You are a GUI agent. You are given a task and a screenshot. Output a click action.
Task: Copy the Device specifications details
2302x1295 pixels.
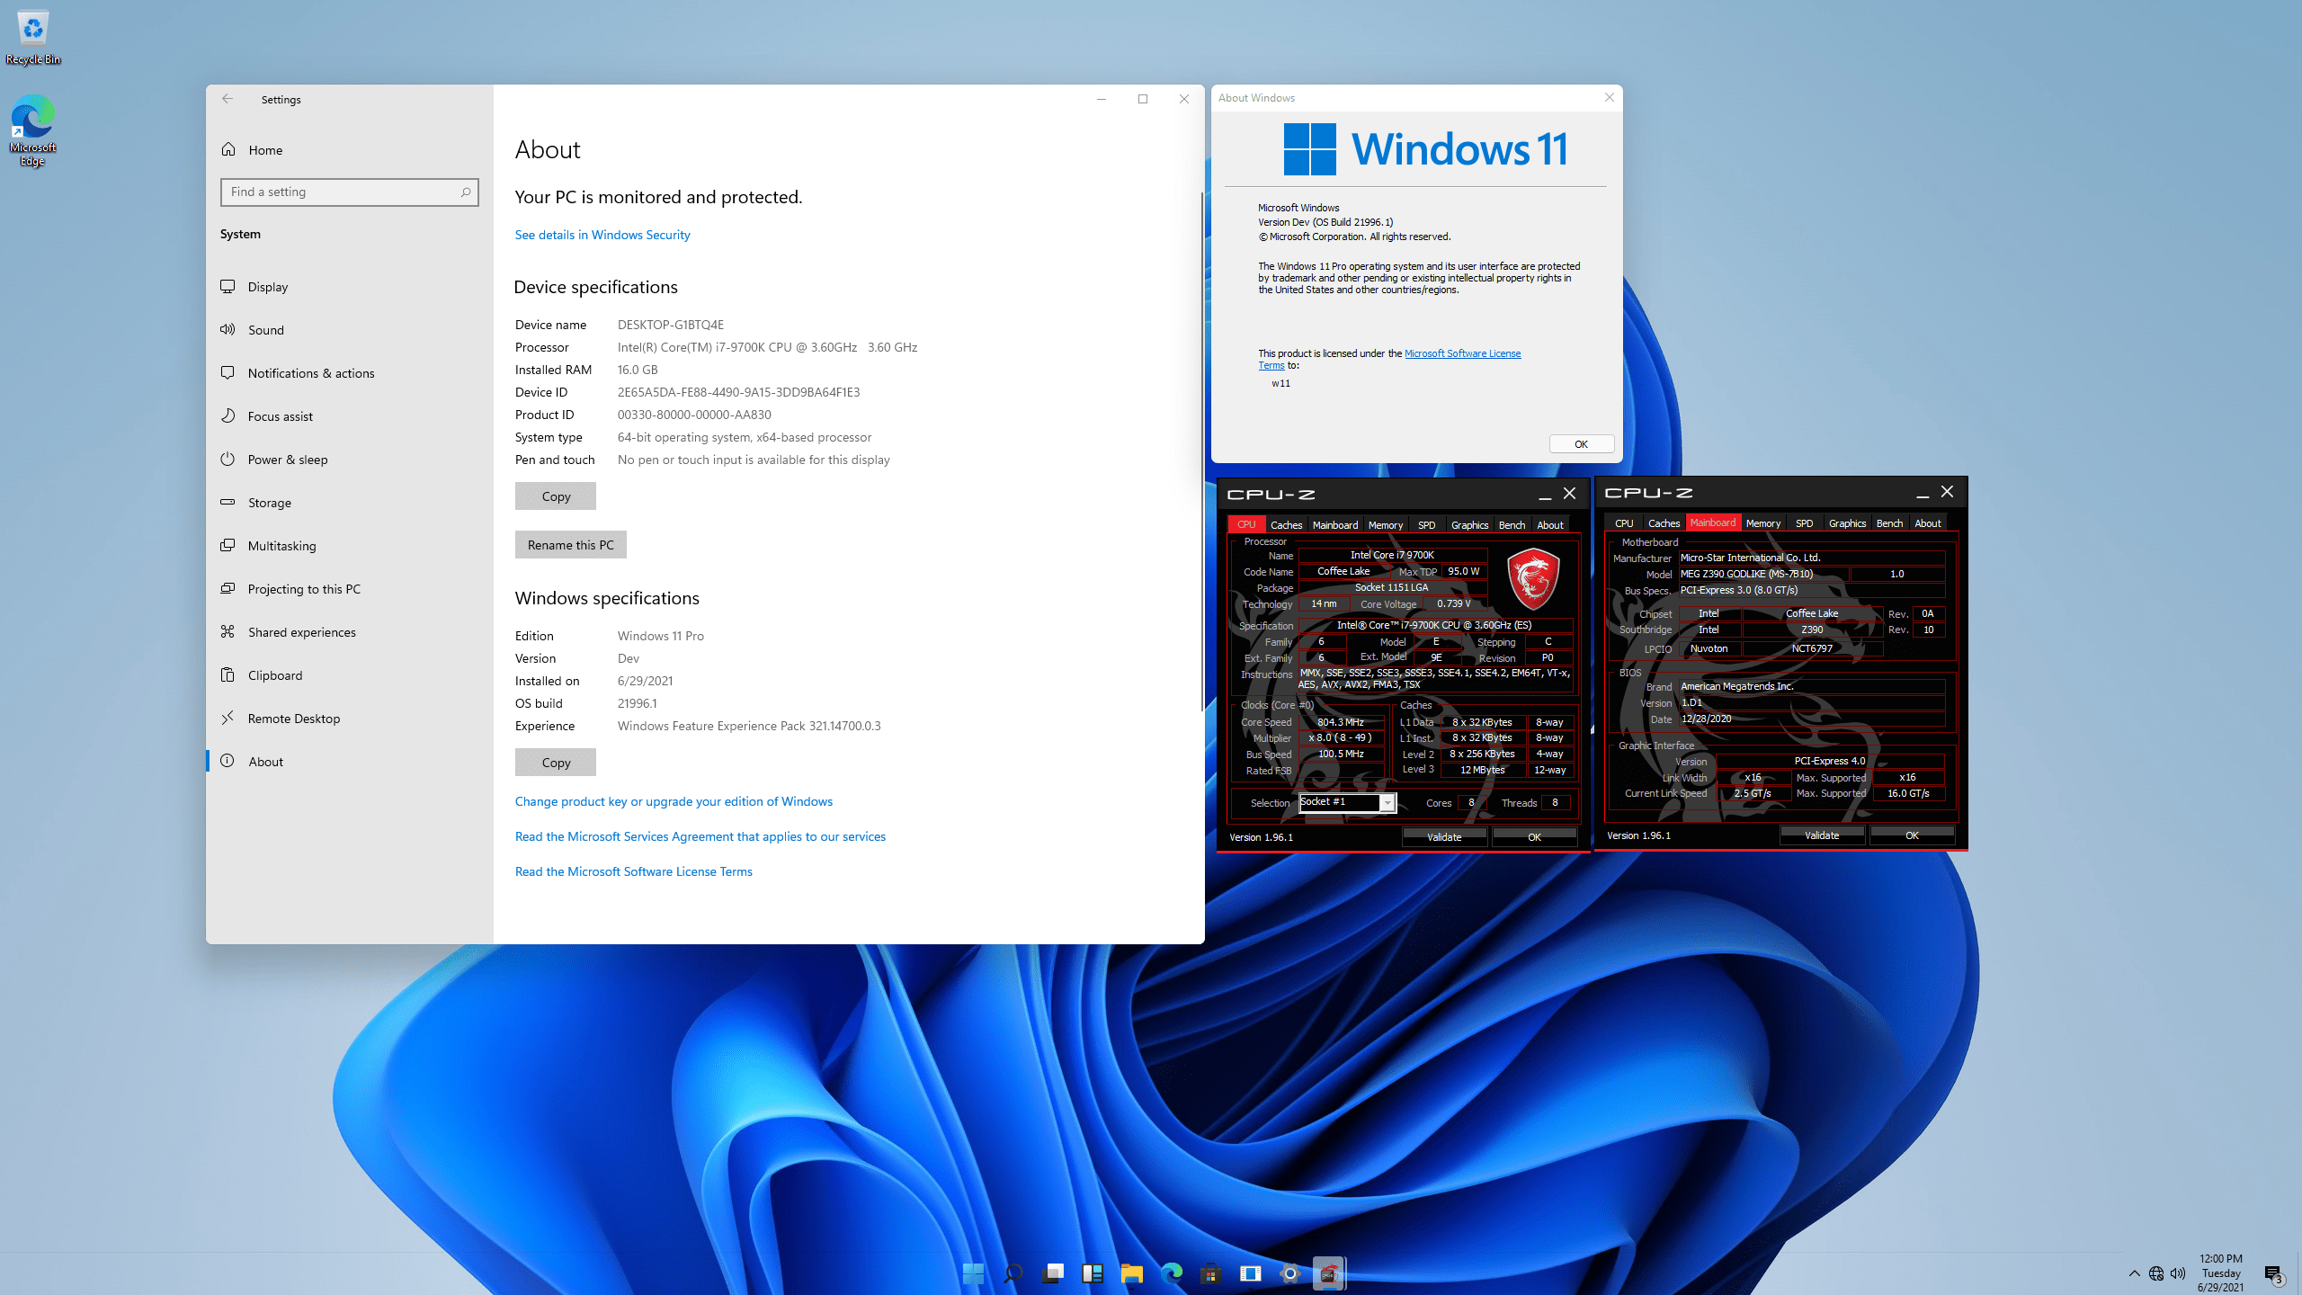pyautogui.click(x=555, y=496)
